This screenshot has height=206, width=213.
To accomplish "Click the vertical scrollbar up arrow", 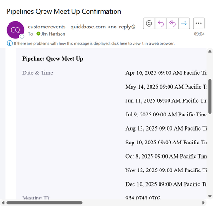I will 210,51.
